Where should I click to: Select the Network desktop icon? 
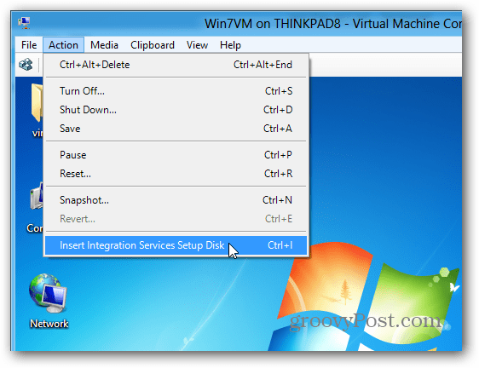pyautogui.click(x=49, y=301)
